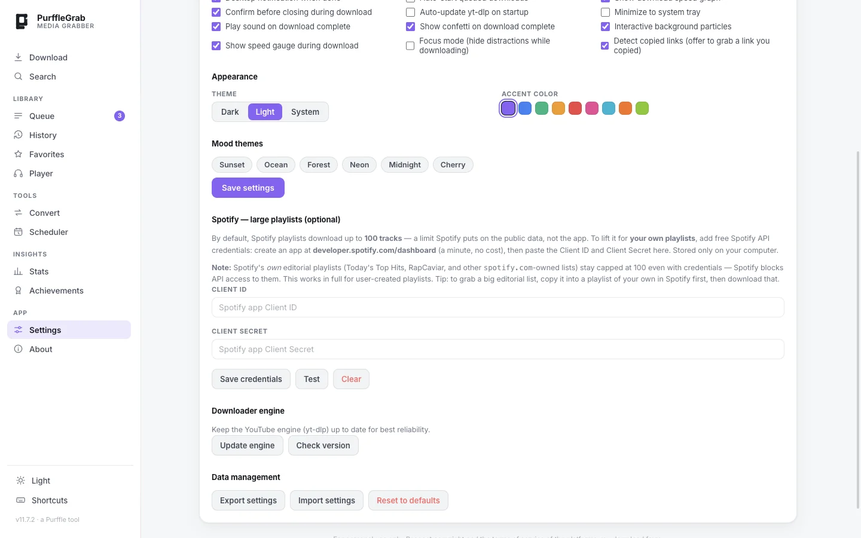Click the Player headphones icon
The height and width of the screenshot is (538, 861).
point(19,173)
